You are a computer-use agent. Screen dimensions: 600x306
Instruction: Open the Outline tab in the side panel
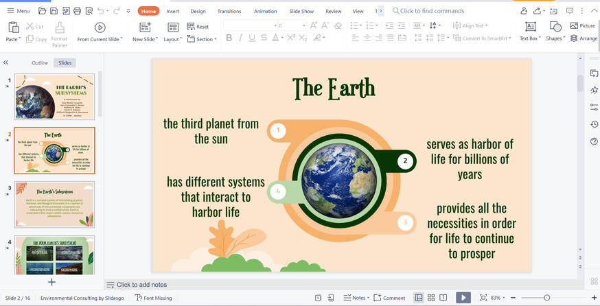coord(40,63)
